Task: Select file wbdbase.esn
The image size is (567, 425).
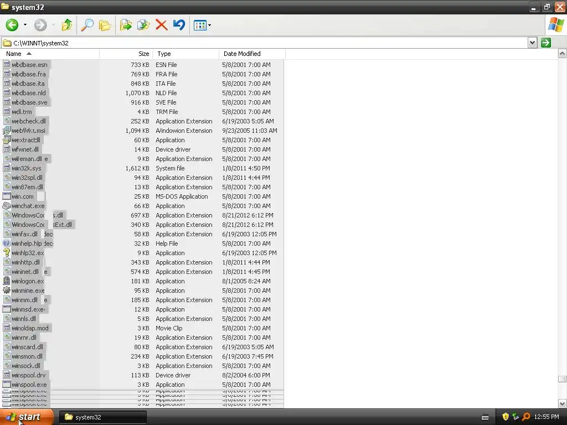Action: point(30,65)
